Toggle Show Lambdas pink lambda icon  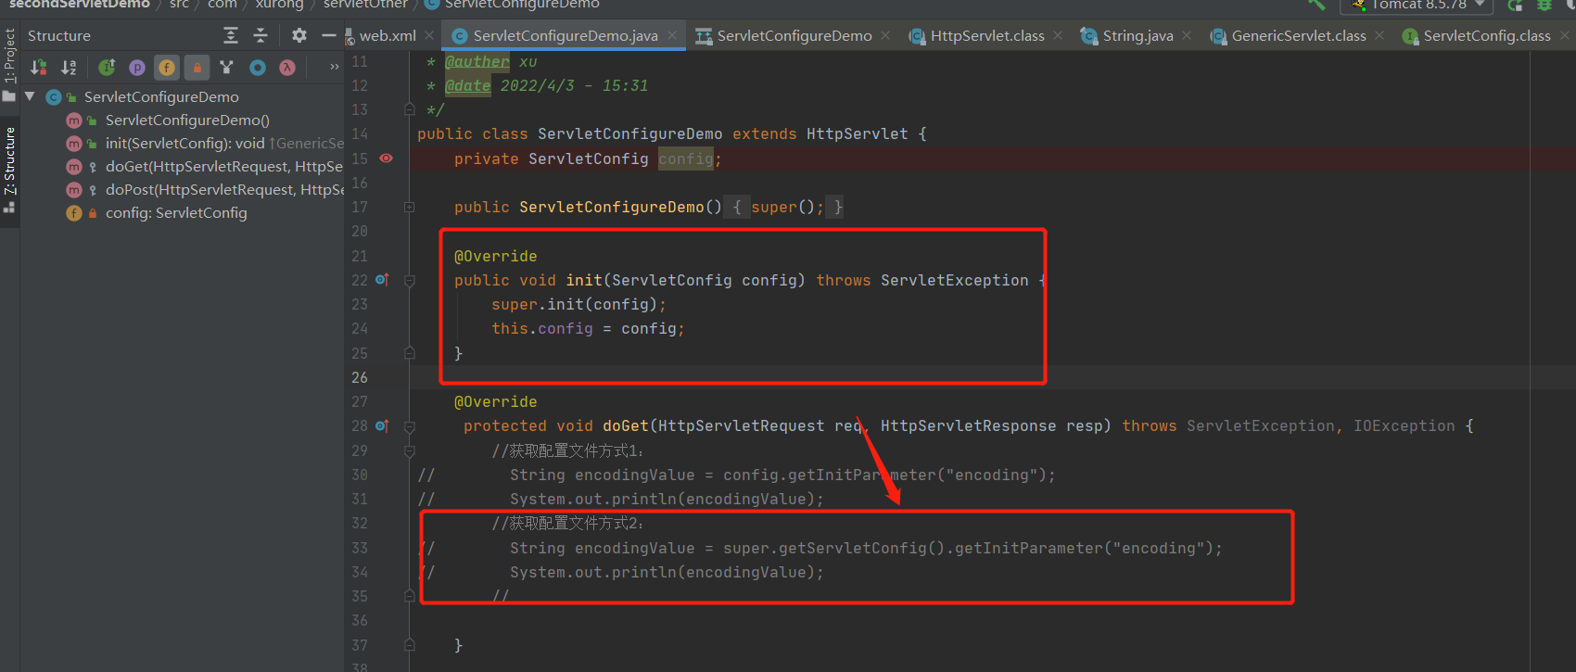point(287,67)
